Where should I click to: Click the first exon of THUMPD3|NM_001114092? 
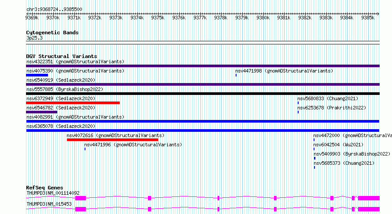81,198
